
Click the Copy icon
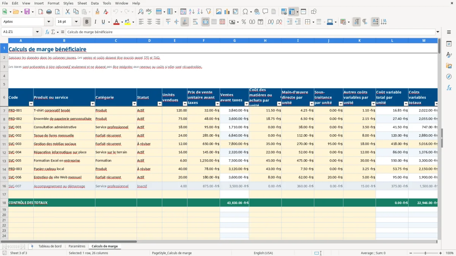pyautogui.click(x=76, y=12)
